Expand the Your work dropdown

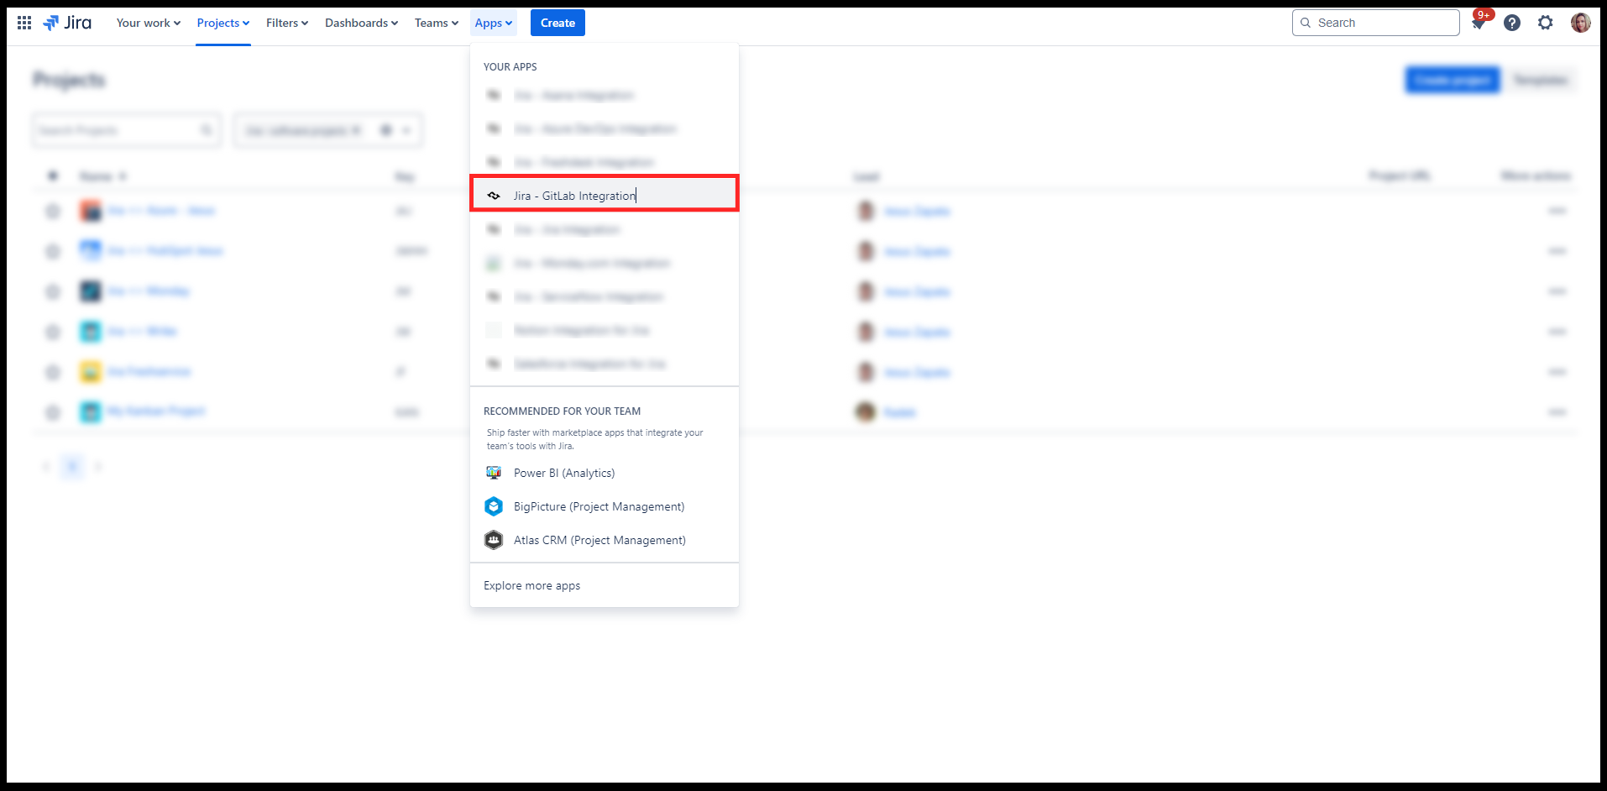pyautogui.click(x=148, y=23)
